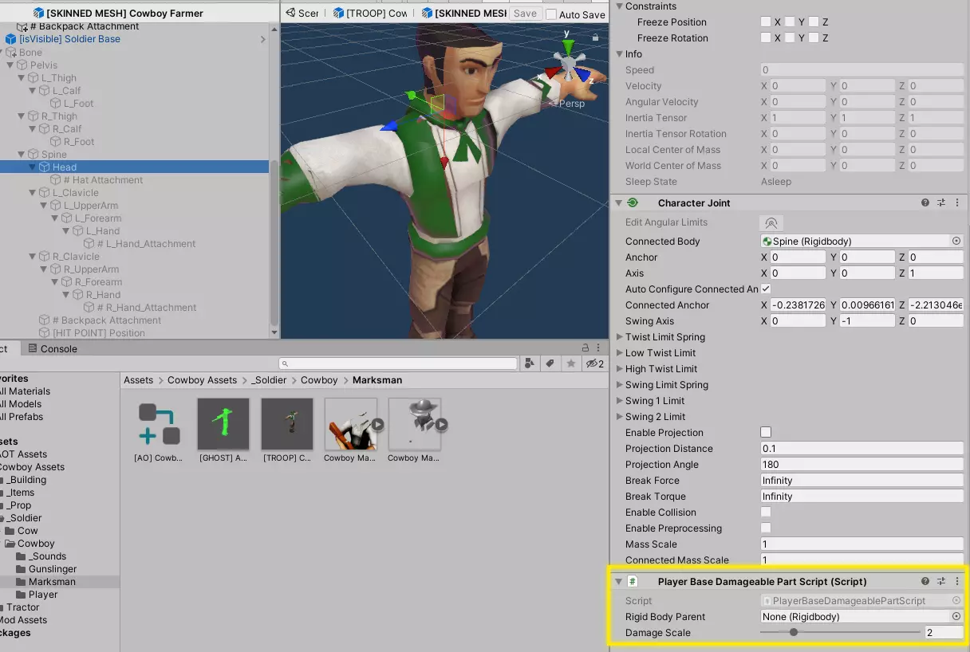Open Character Joint preset settings icon
The height and width of the screenshot is (652, 970).
pos(941,203)
